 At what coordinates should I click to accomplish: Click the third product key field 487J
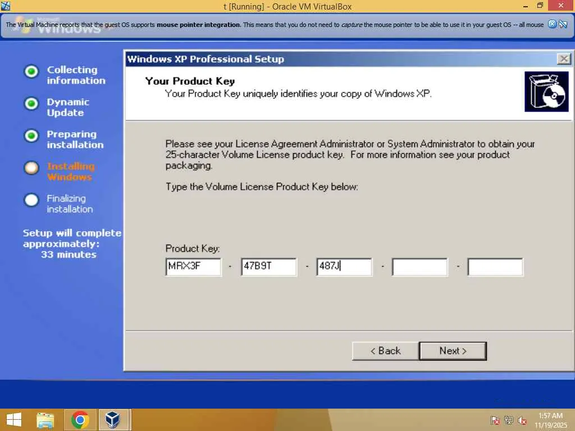click(x=344, y=267)
